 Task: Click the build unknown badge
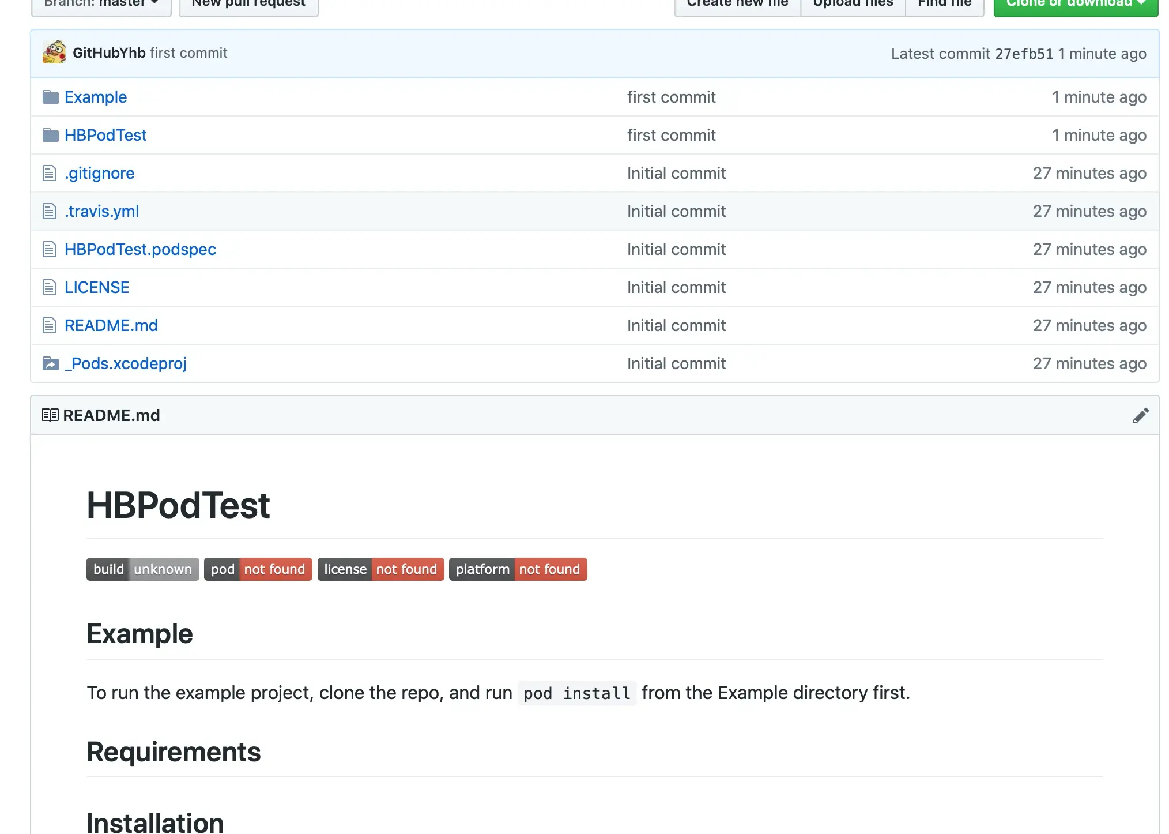point(142,569)
